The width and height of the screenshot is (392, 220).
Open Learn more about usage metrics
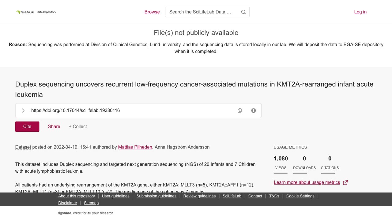(307, 182)
